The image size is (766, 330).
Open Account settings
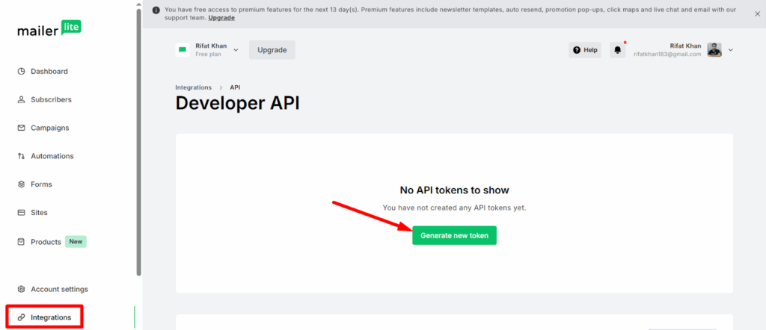pyautogui.click(x=60, y=289)
